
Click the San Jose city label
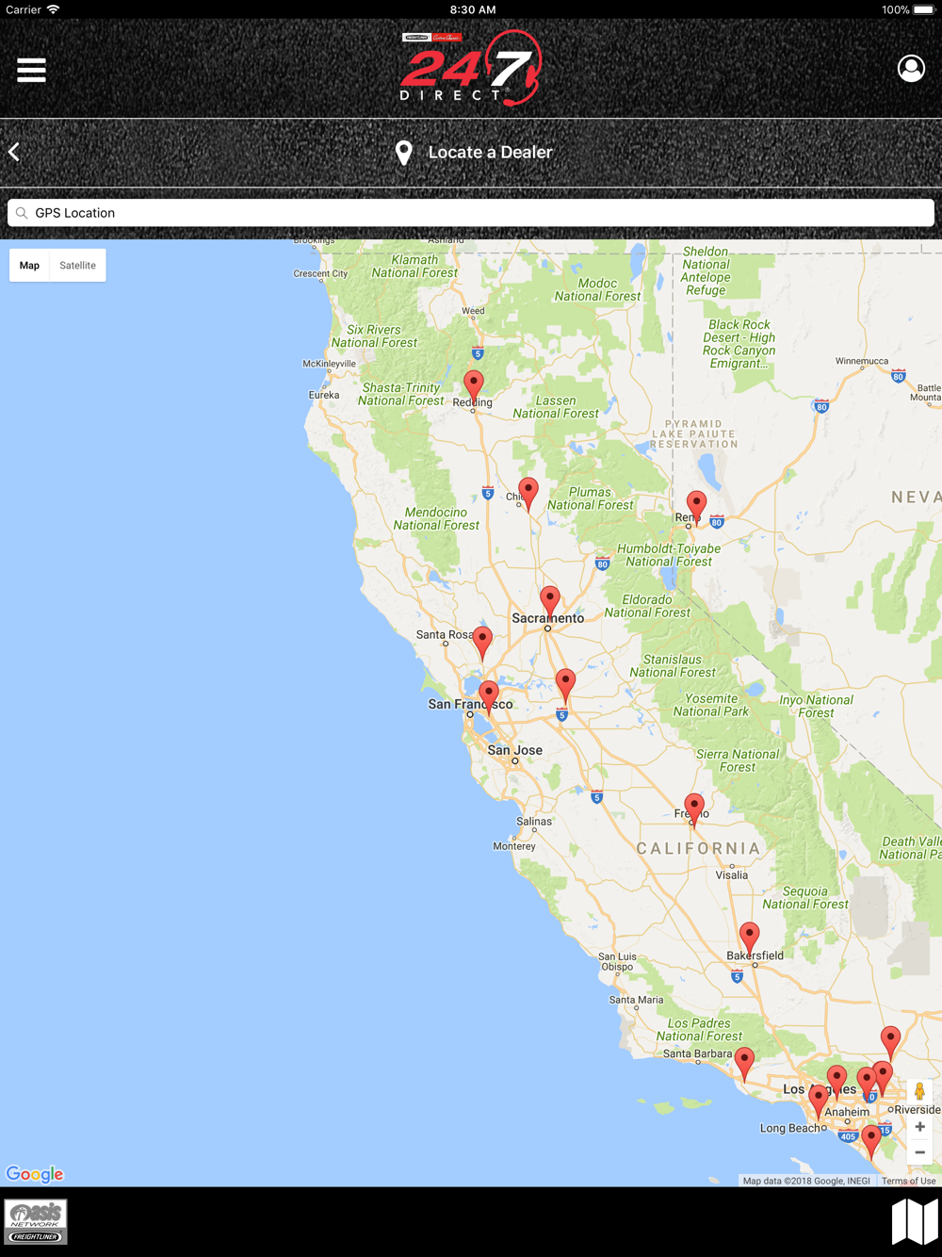pyautogui.click(x=514, y=750)
